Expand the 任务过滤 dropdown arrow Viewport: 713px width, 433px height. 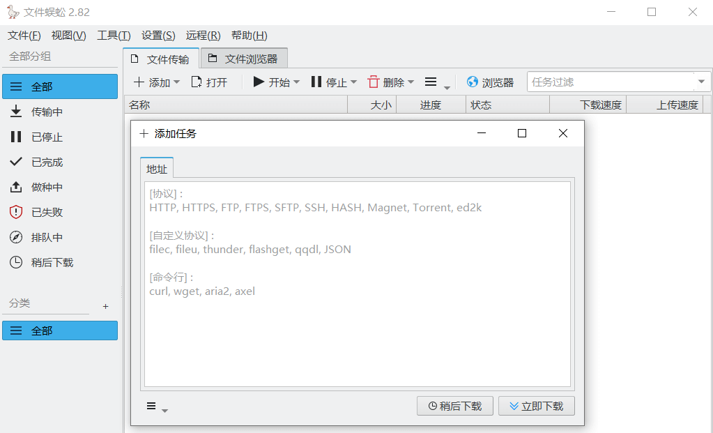pyautogui.click(x=702, y=82)
